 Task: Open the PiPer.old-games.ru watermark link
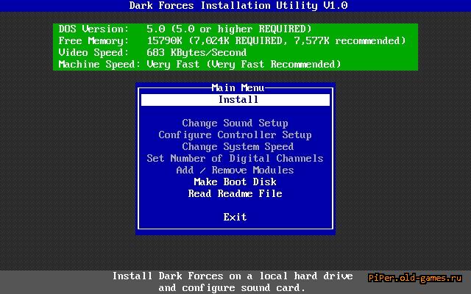click(x=415, y=279)
